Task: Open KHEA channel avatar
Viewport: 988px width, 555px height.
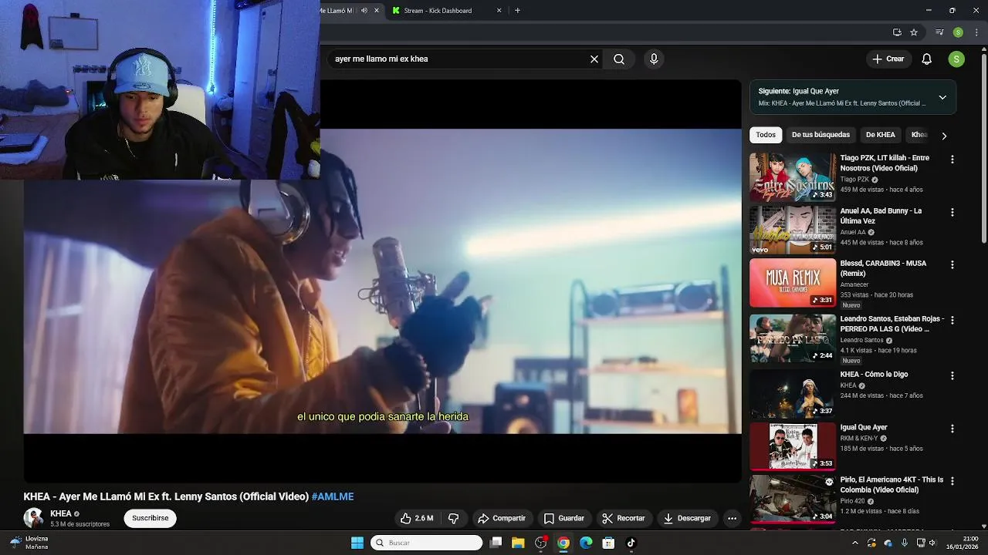Action: 33,518
